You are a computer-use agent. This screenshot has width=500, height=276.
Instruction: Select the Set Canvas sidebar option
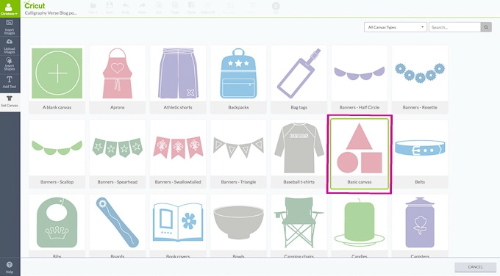tap(10, 101)
